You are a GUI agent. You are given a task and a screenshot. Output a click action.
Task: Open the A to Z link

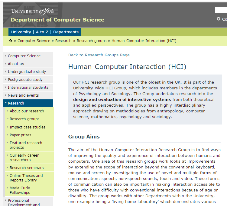[42, 32]
